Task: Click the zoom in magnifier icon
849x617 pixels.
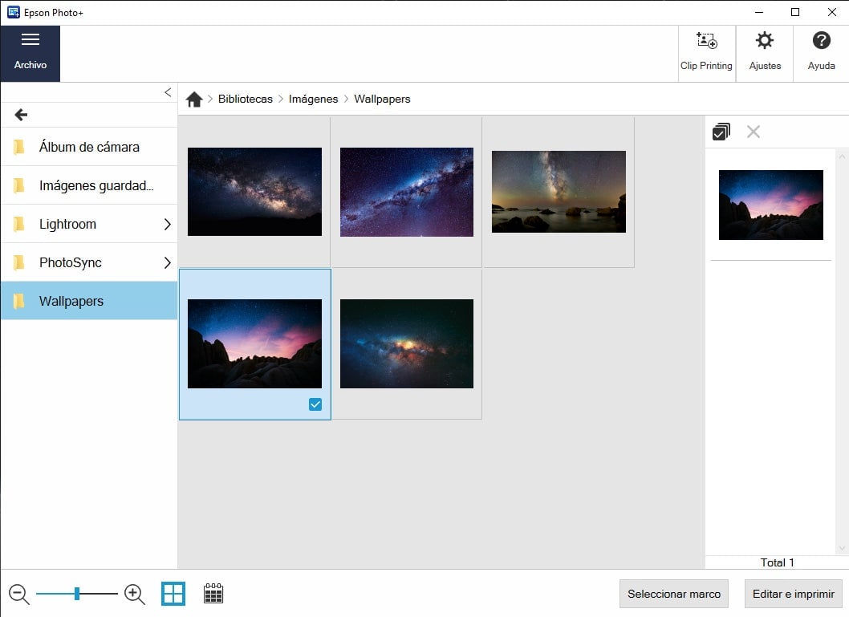Action: pos(135,595)
